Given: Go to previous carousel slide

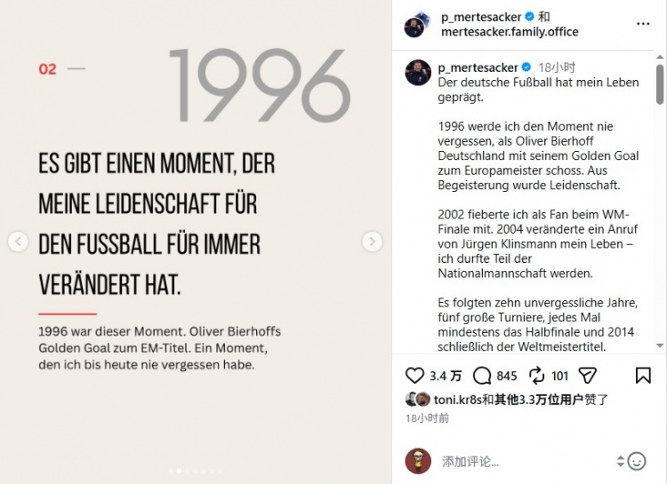Looking at the screenshot, I should pyautogui.click(x=18, y=242).
